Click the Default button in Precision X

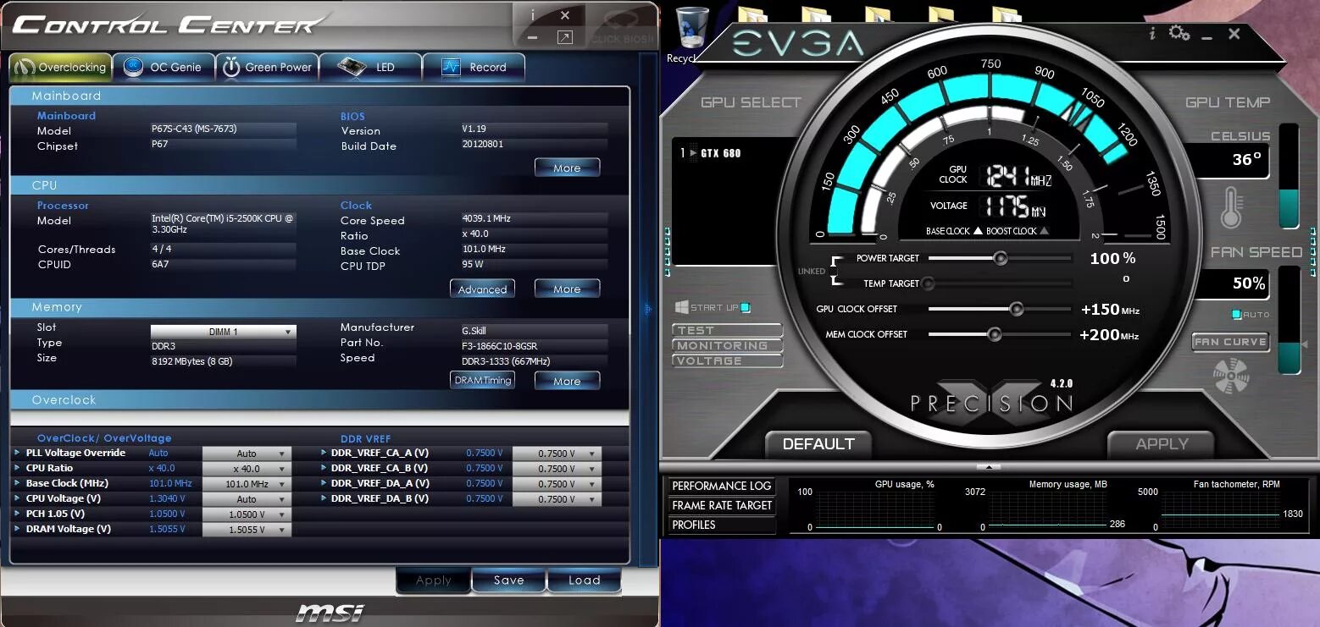click(x=818, y=443)
